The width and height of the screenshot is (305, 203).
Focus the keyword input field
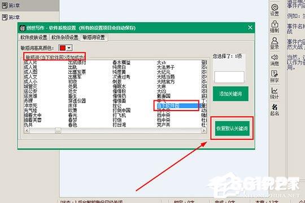coord(229,77)
